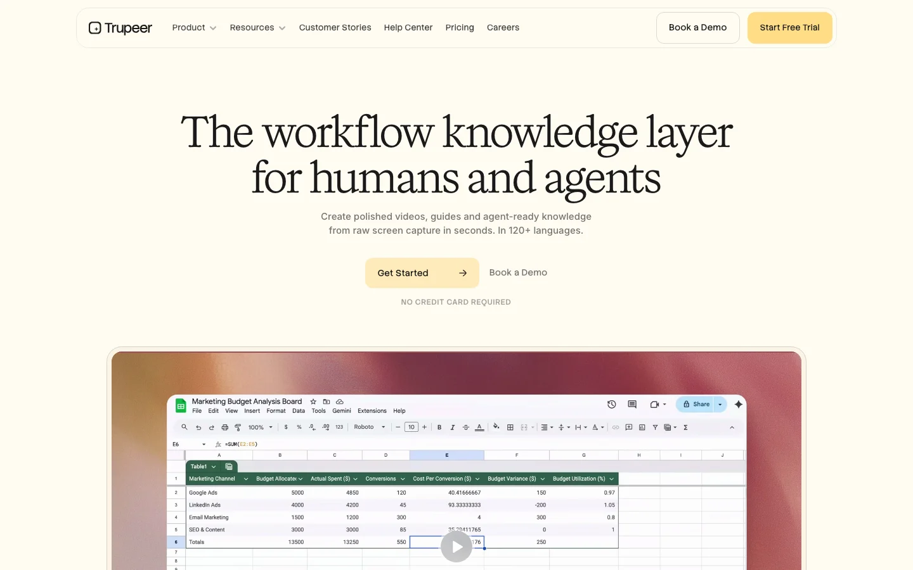Click the Get Started button
This screenshot has width=913, height=570.
[x=422, y=273]
